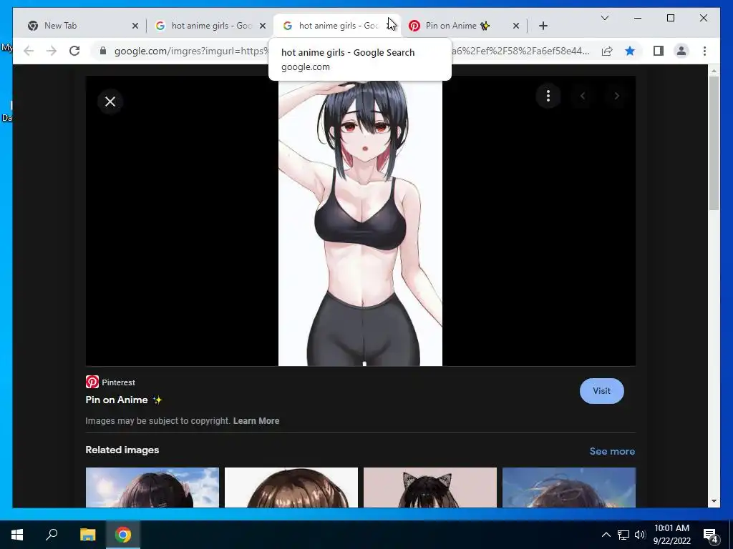
Task: Open the Chrome profile avatar menu
Action: 681,51
